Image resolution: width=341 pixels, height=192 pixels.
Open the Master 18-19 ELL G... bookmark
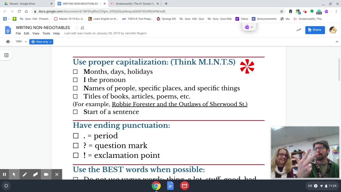click(x=69, y=19)
